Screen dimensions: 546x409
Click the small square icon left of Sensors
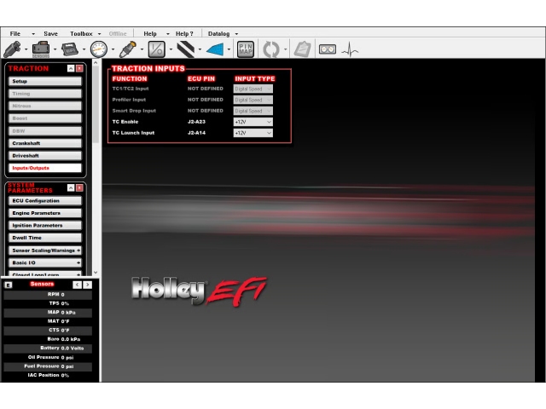9,285
